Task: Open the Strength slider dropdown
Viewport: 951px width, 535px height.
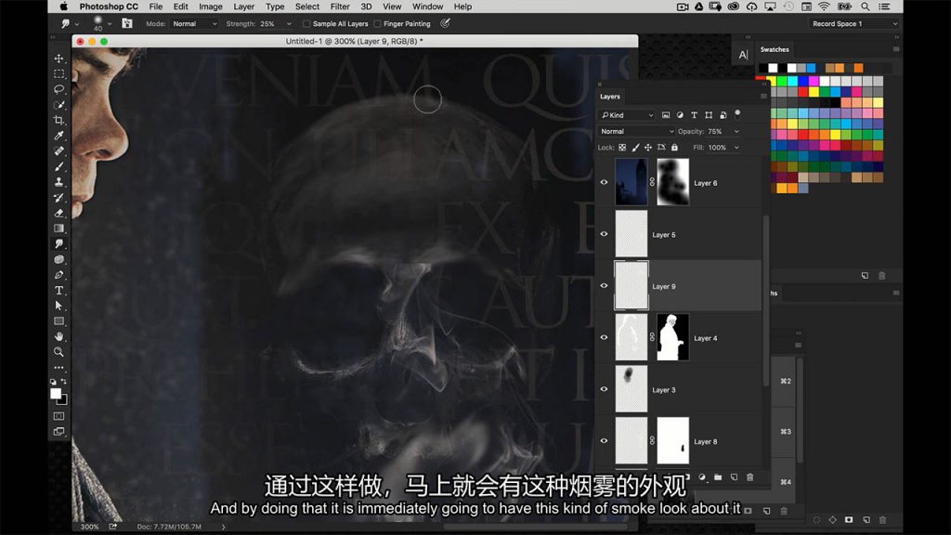Action: (x=289, y=23)
